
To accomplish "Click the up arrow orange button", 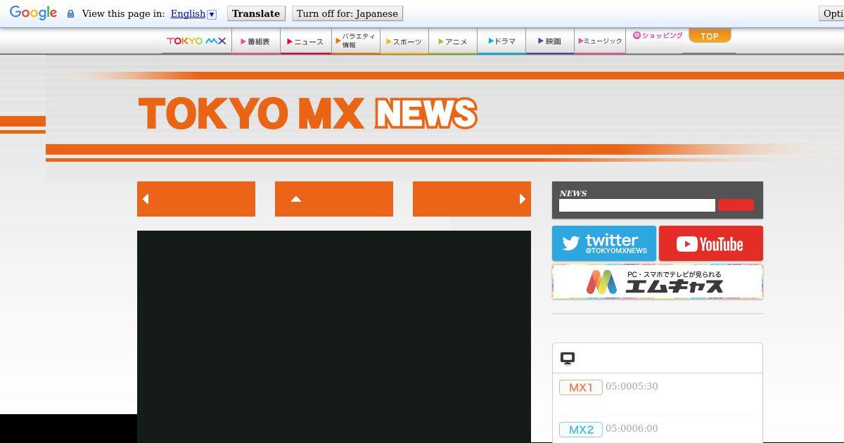I will pyautogui.click(x=334, y=199).
